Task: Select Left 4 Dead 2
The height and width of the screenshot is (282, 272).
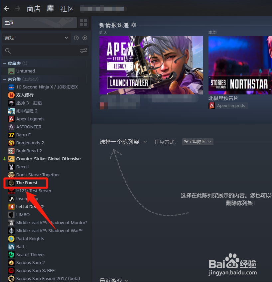Action: (30, 207)
